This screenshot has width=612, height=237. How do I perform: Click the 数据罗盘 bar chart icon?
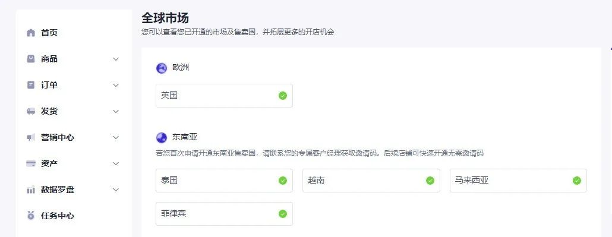tap(31, 190)
